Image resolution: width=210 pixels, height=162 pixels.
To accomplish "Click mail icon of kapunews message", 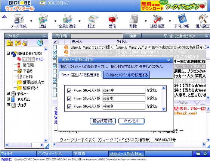I will coord(66,52).
